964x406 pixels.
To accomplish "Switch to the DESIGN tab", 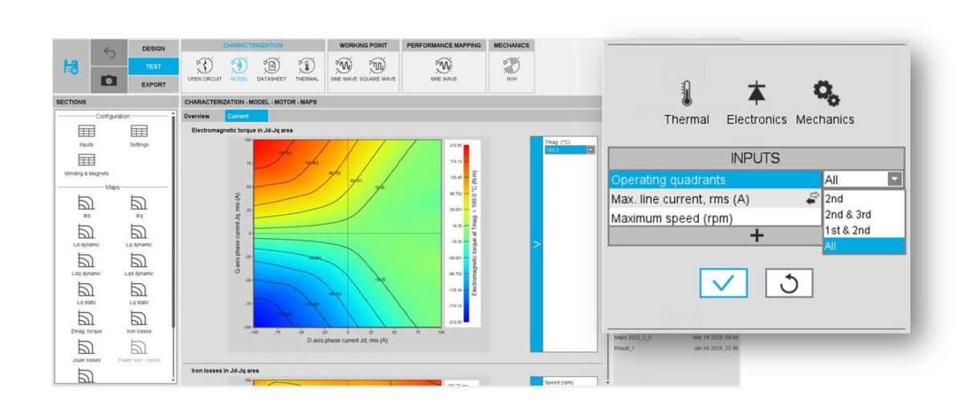I will 153,49.
